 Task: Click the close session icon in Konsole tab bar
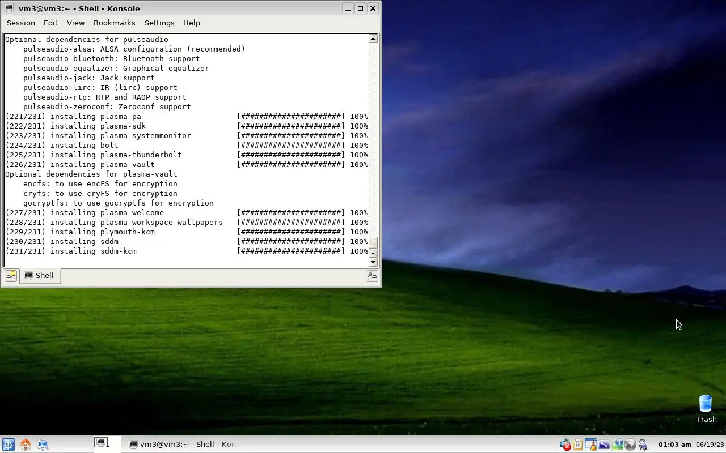click(372, 276)
